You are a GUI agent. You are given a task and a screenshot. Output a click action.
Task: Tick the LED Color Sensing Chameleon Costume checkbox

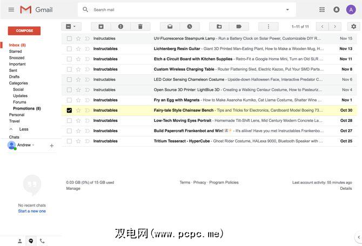coord(69,79)
